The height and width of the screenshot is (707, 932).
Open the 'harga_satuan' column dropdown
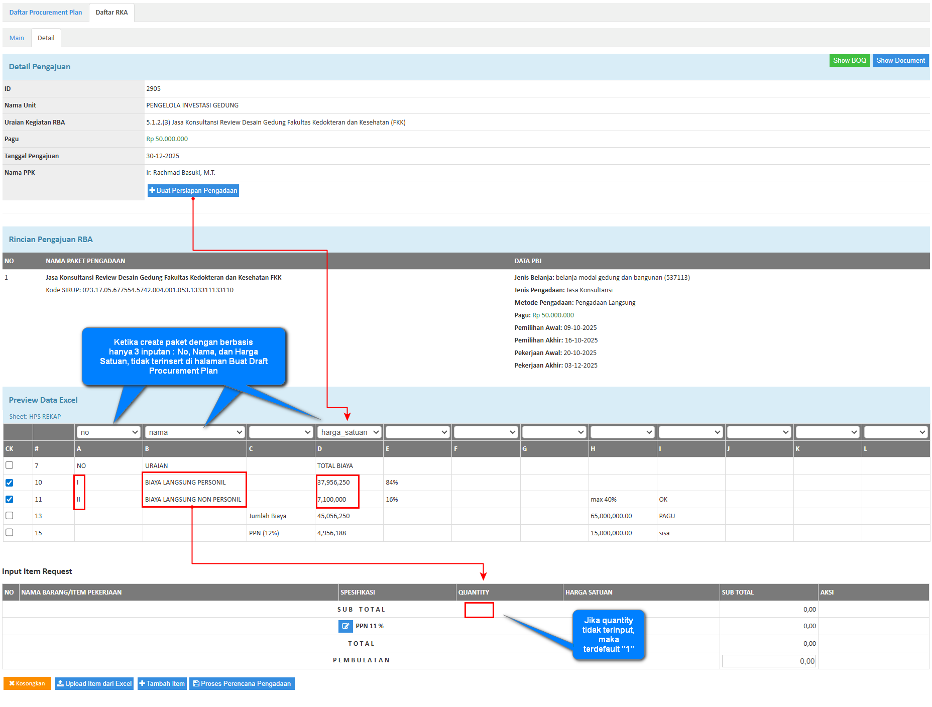click(350, 432)
